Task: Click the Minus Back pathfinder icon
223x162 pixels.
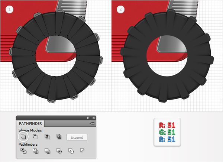Action: pos(82,150)
